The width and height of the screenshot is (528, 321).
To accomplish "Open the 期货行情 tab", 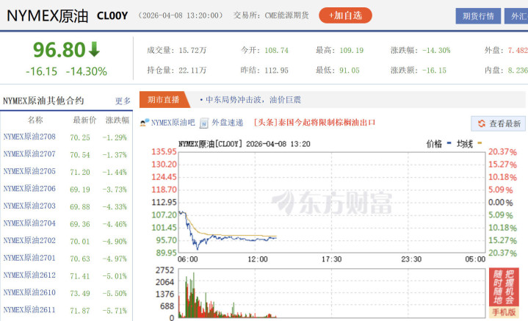I will tap(479, 15).
